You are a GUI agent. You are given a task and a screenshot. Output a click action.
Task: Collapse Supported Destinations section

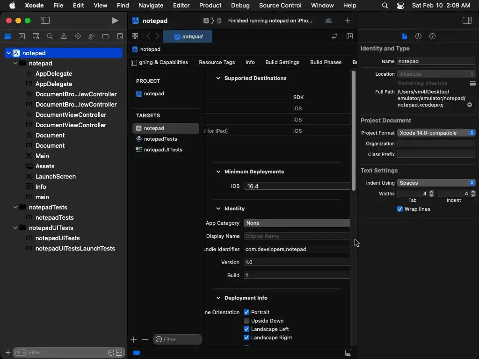[218, 78]
